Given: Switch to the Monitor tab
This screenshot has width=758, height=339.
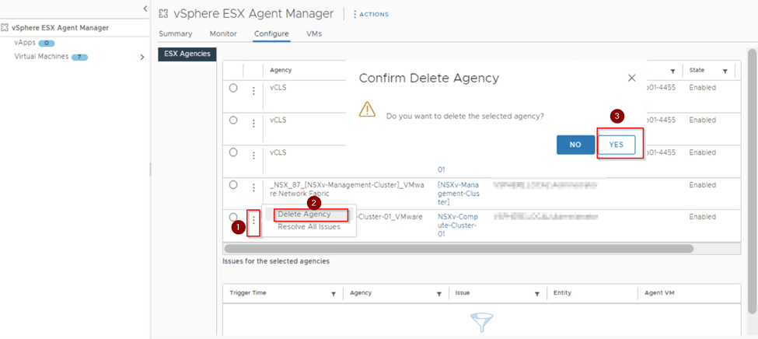Looking at the screenshot, I should [223, 34].
